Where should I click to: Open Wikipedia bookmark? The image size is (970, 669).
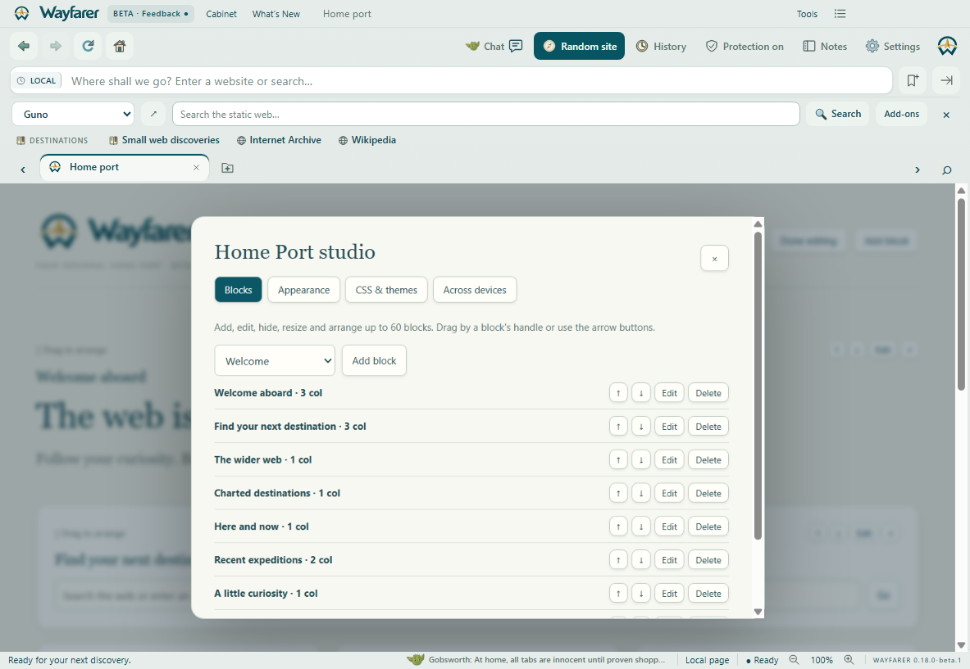[367, 140]
